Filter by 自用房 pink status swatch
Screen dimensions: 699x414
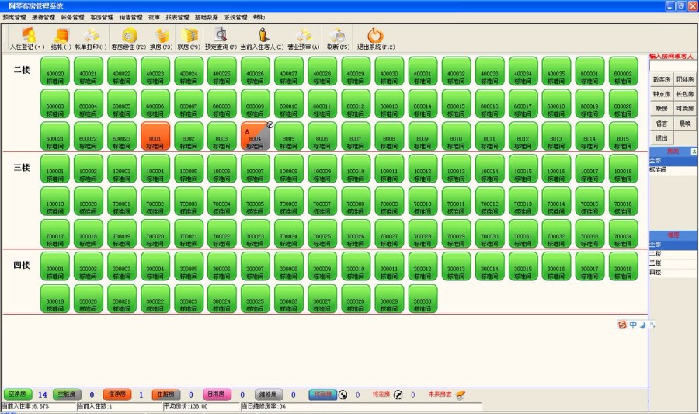[217, 395]
